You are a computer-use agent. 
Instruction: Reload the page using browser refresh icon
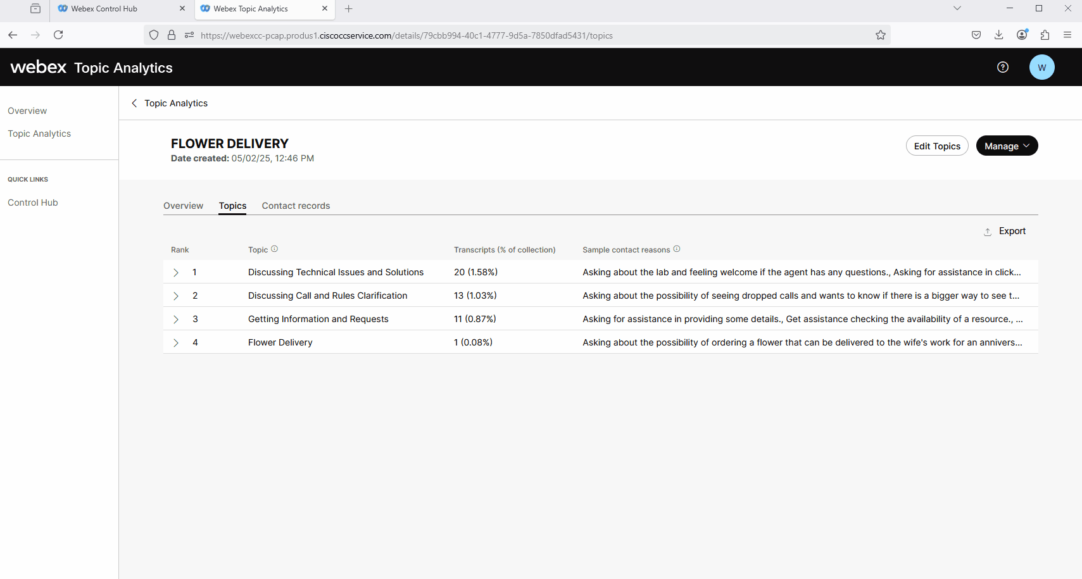click(x=58, y=35)
